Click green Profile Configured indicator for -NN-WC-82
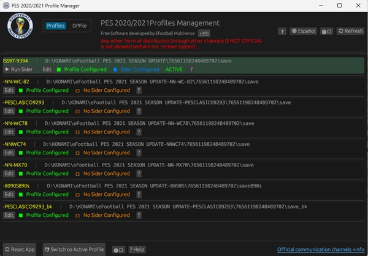Image resolution: width=368 pixels, height=256 pixels. point(21,91)
